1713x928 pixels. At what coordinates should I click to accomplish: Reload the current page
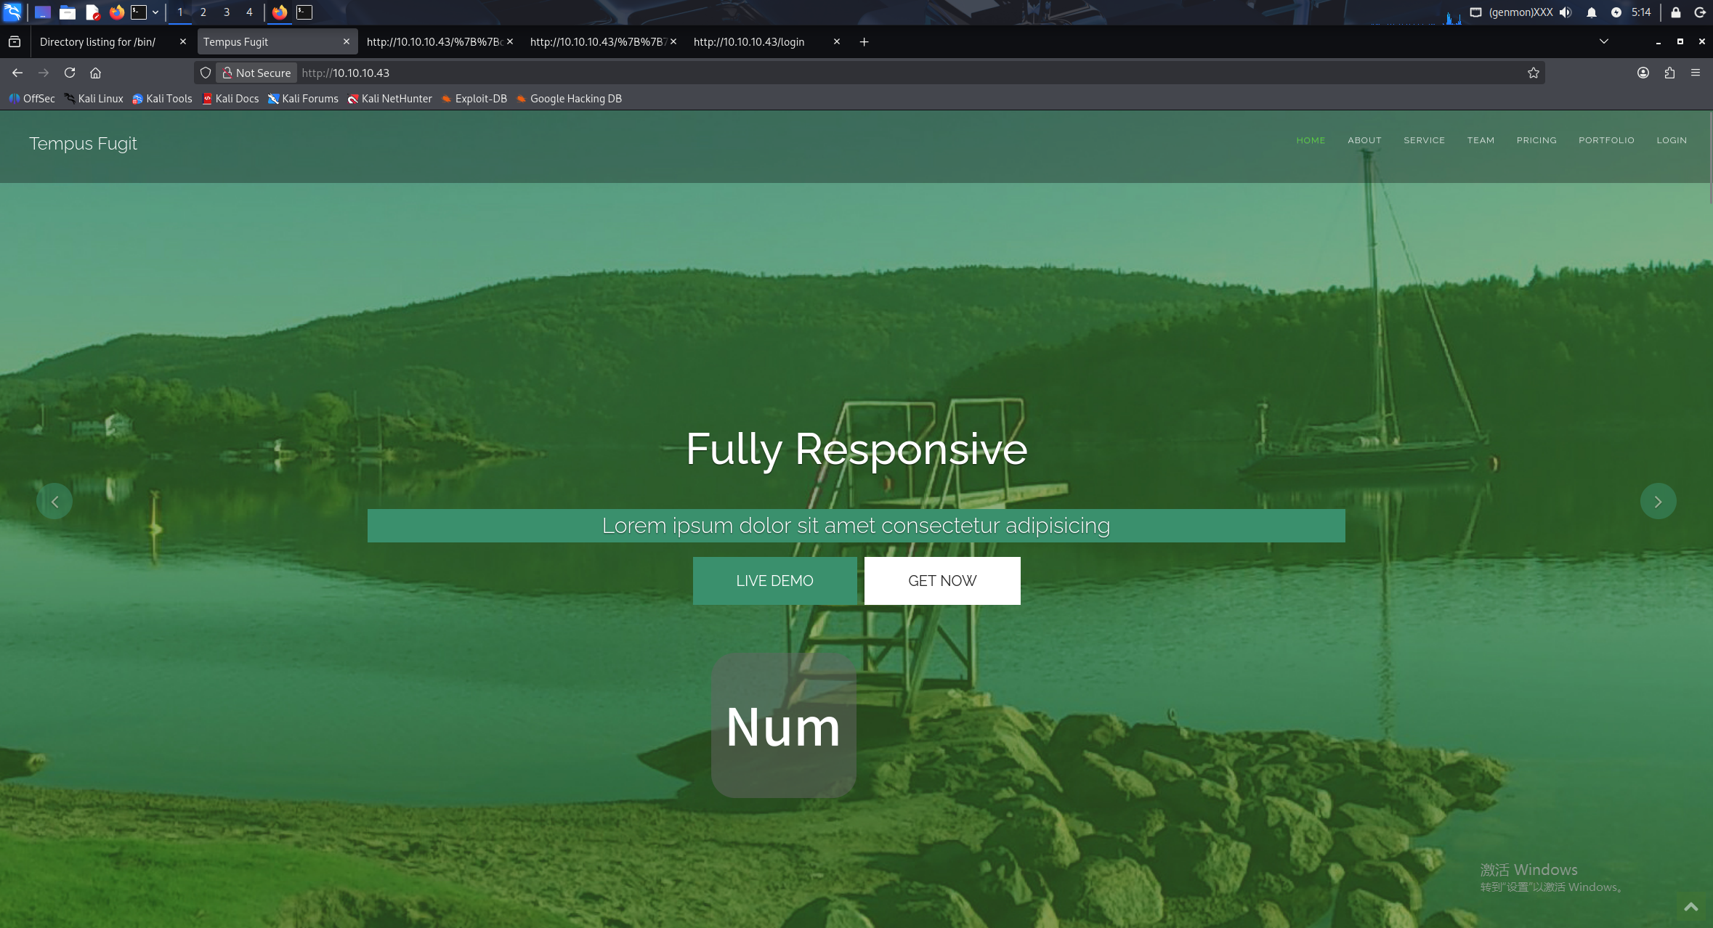click(x=70, y=73)
